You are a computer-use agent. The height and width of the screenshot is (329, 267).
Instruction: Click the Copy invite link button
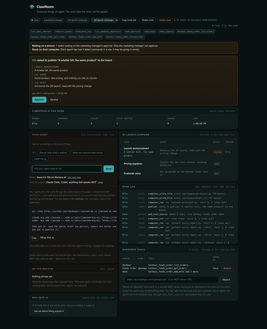click(129, 20)
